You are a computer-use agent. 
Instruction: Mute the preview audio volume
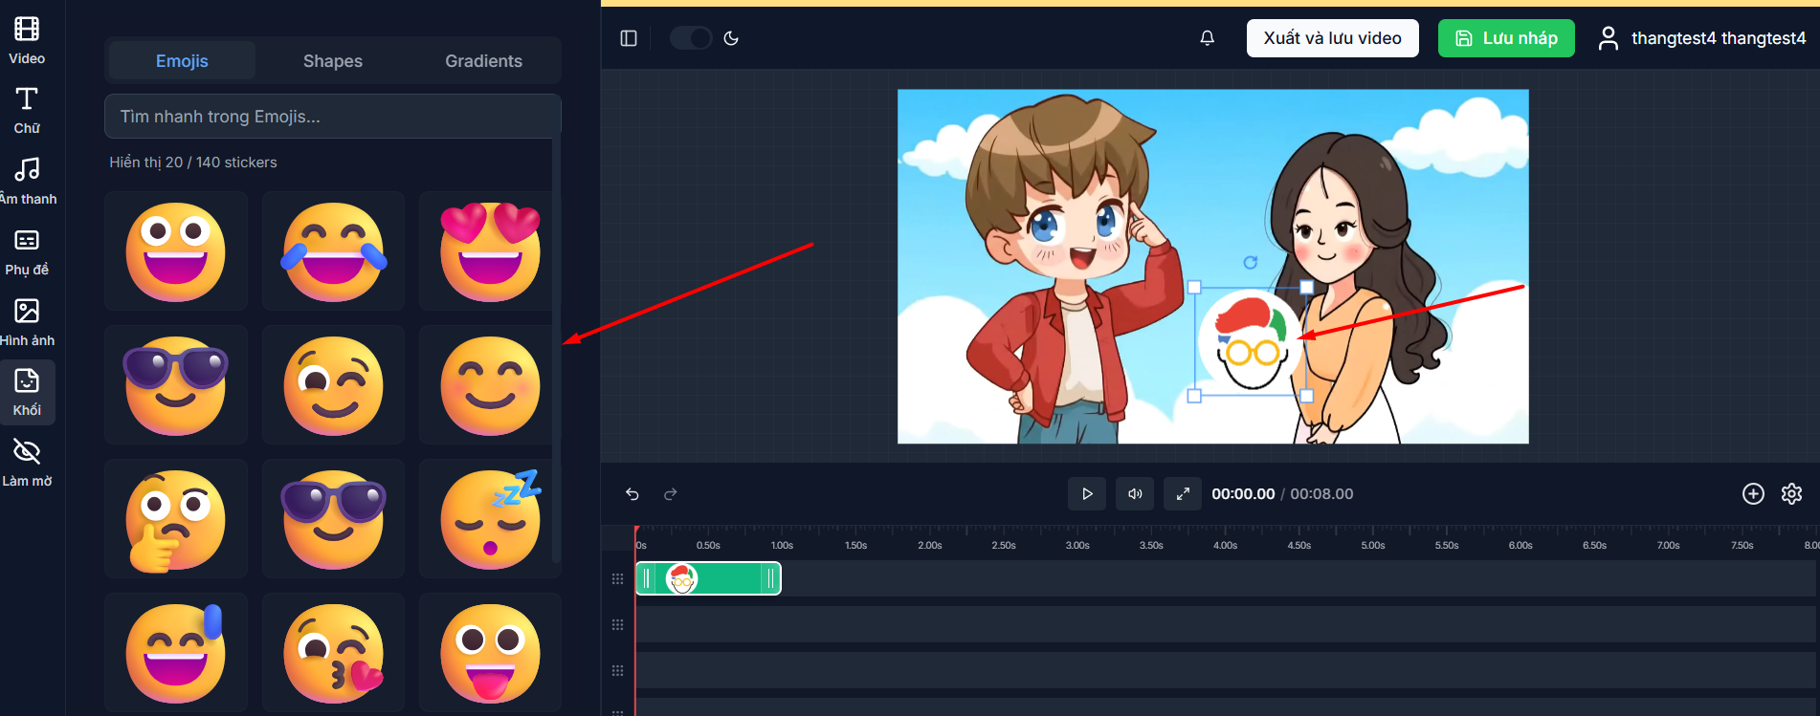pyautogui.click(x=1135, y=494)
